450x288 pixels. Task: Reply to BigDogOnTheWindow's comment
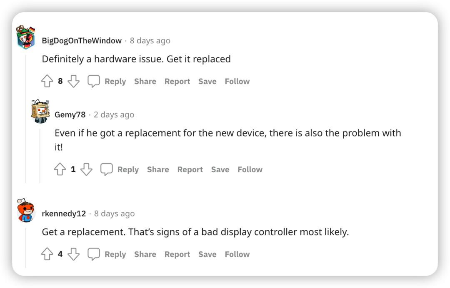click(116, 81)
